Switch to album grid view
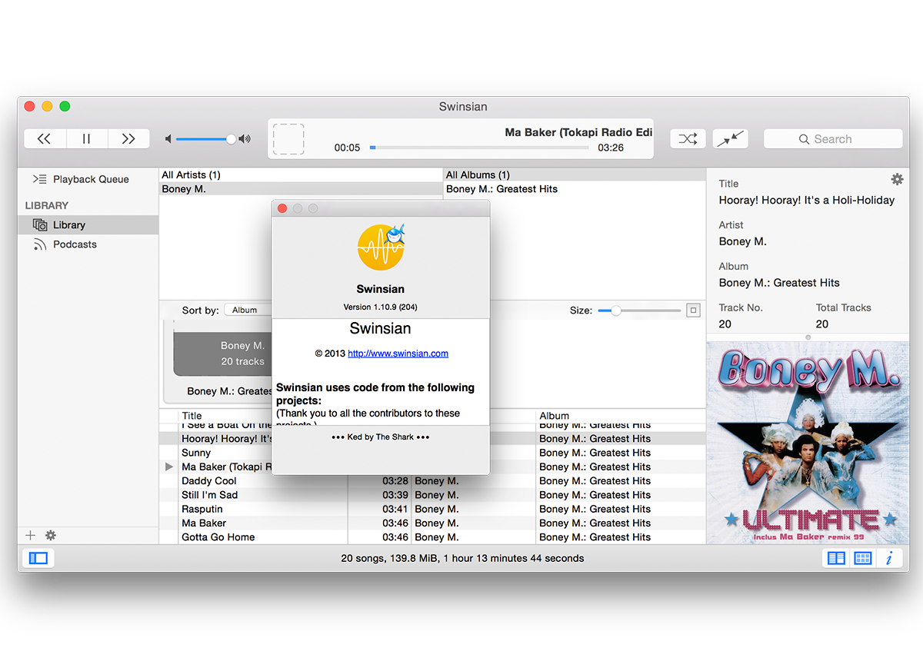The width and height of the screenshot is (923, 671). pyautogui.click(x=863, y=559)
